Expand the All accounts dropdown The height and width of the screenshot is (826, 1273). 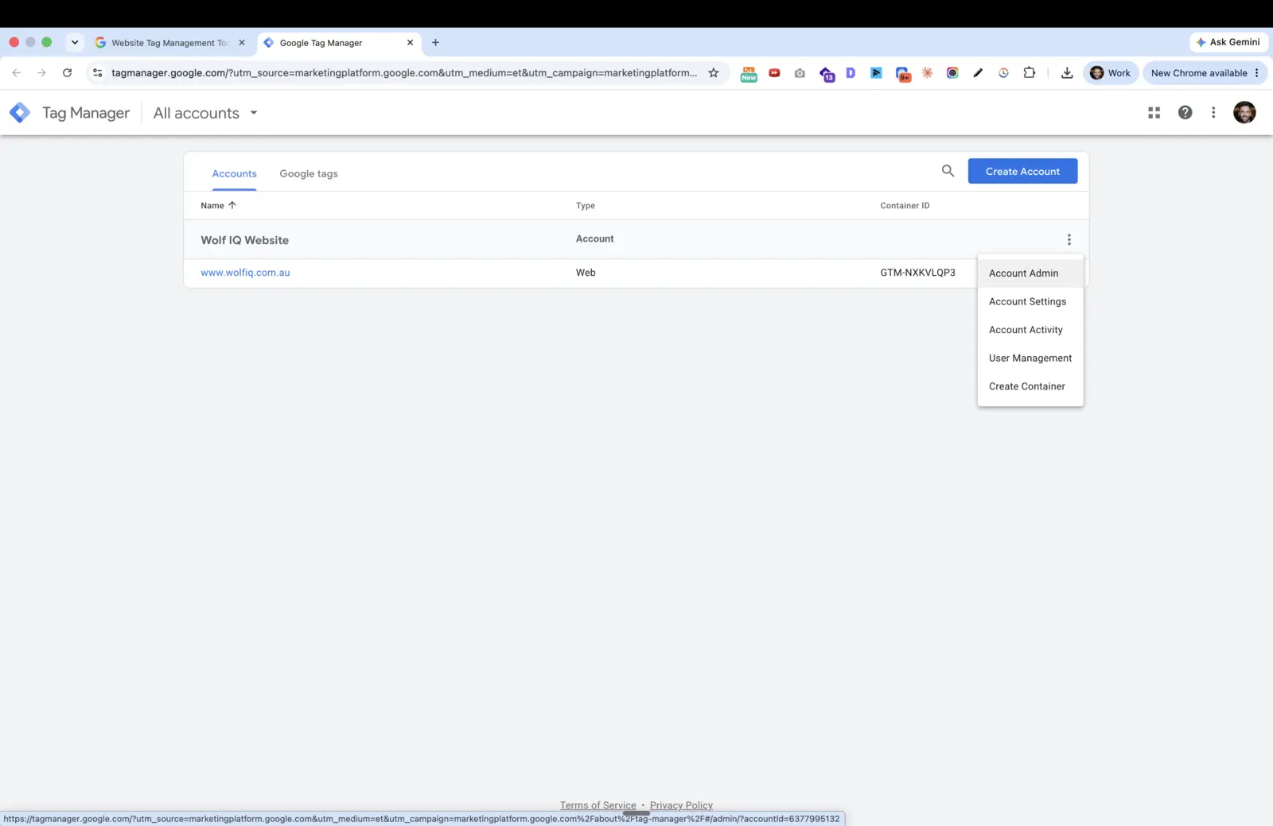[205, 113]
